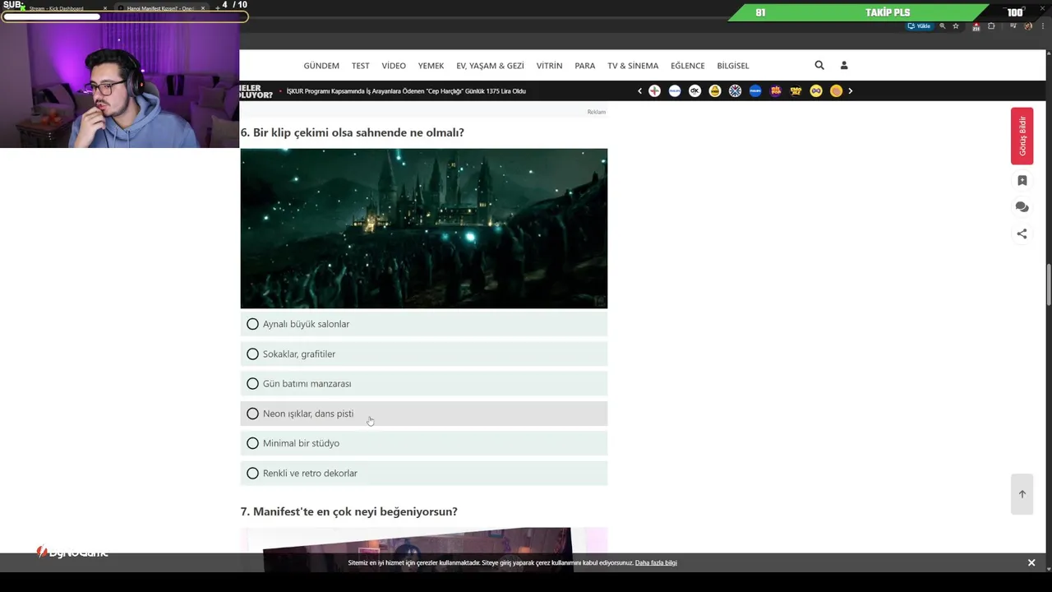
Task: Open a new browser tab with plus
Action: coord(217,8)
